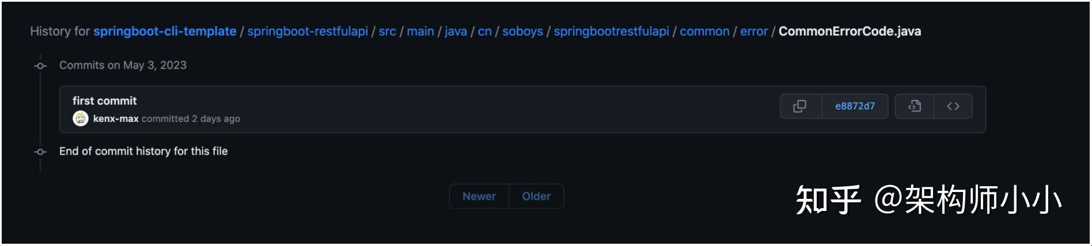This screenshot has height=246, width=1092.
Task: Open commit e8872d7 link
Action: tap(855, 106)
